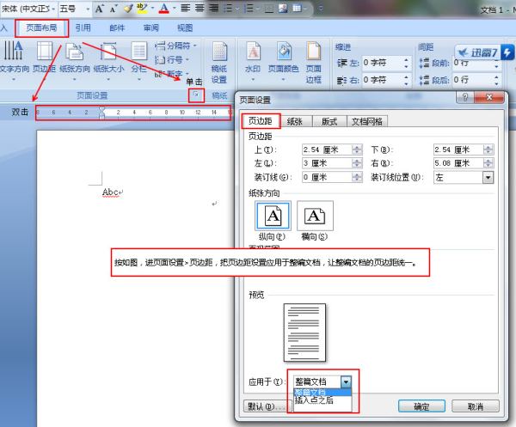Align text right with the toolbar icon
The width and height of the screenshot is (516, 427).
(x=214, y=8)
